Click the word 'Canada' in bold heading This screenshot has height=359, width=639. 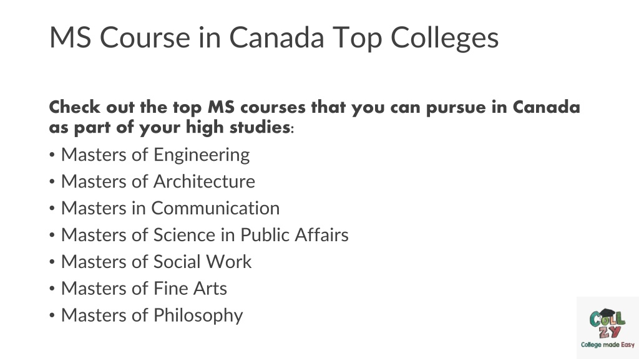tap(546, 107)
